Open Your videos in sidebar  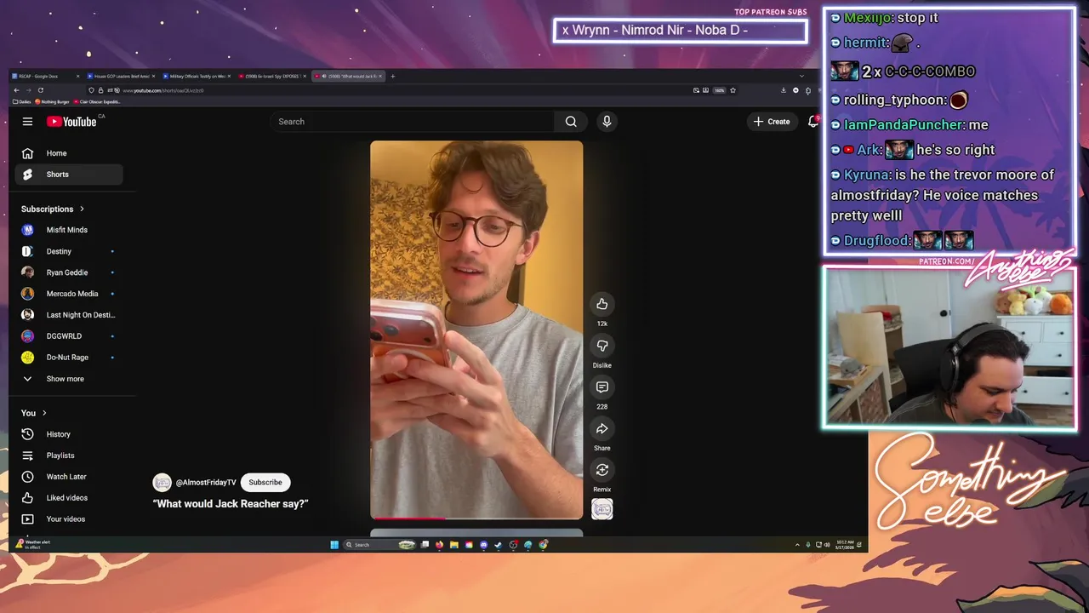tap(69, 519)
